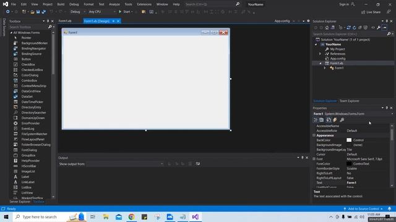Open Visual Studio from Windows taskbar
396x222 pixels.
pos(196,216)
